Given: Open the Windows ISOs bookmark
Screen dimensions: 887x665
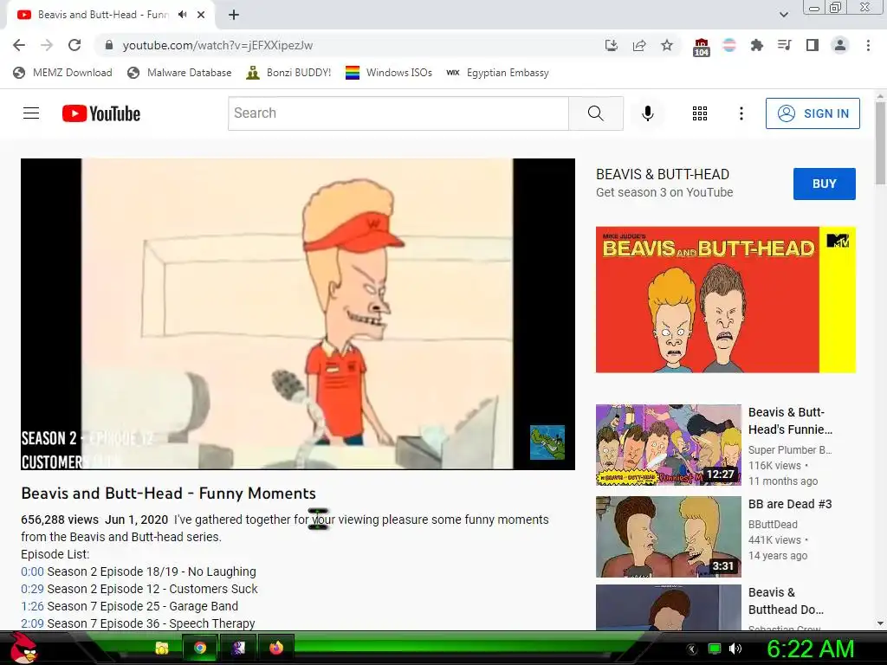Looking at the screenshot, I should tap(389, 73).
